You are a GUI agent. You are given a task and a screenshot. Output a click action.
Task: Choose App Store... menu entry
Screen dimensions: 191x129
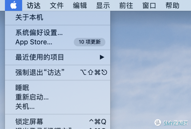[x=58, y=42]
